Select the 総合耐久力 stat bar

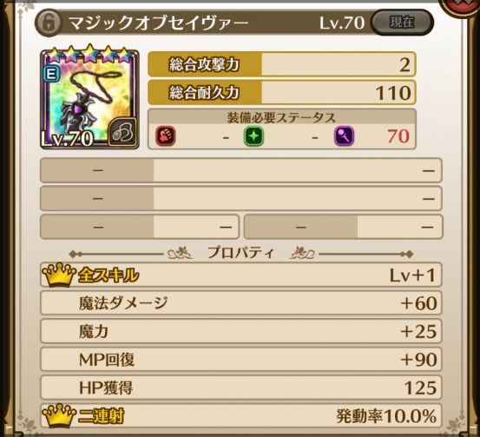coord(282,93)
